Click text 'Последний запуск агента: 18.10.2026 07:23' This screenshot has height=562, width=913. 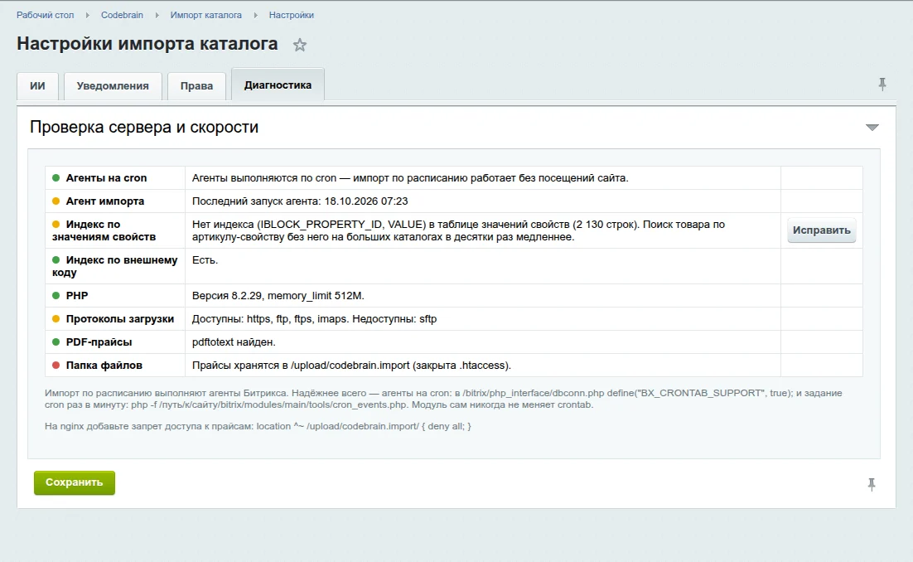click(300, 201)
